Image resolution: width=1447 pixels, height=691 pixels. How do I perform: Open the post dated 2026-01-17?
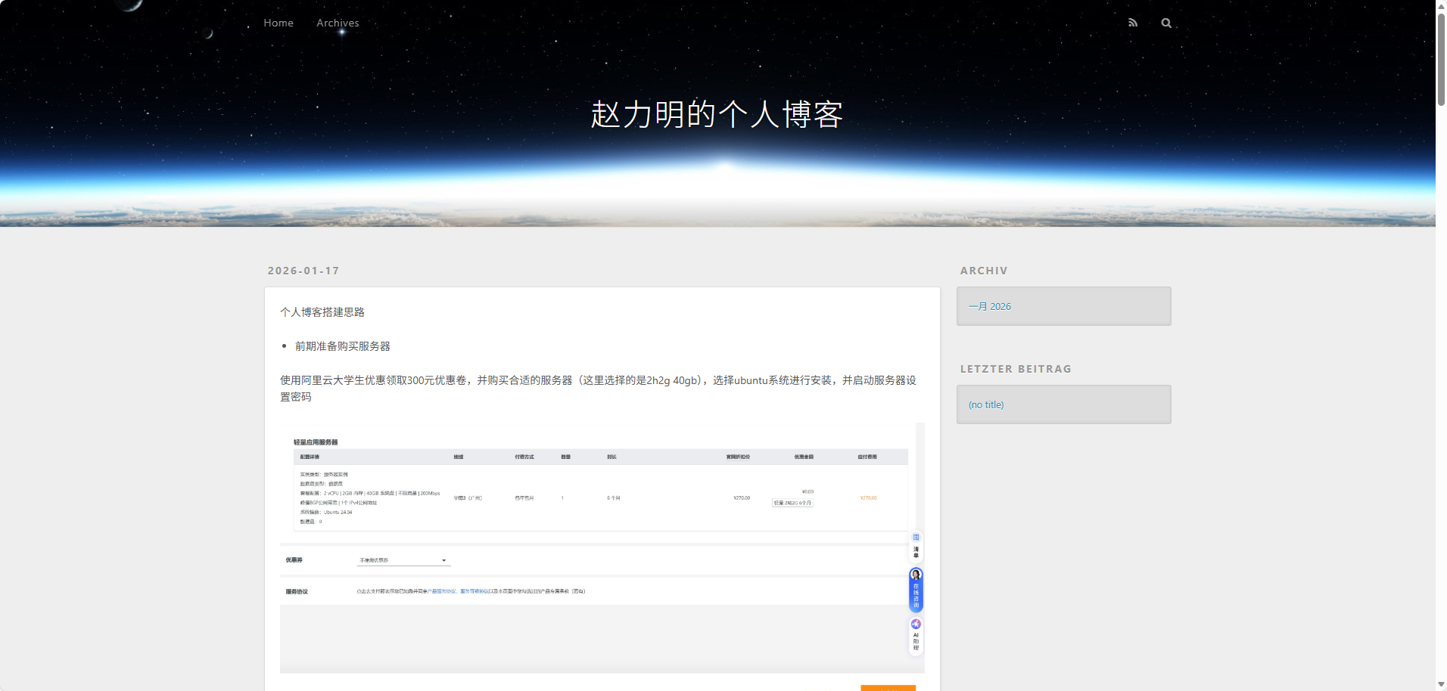(303, 271)
